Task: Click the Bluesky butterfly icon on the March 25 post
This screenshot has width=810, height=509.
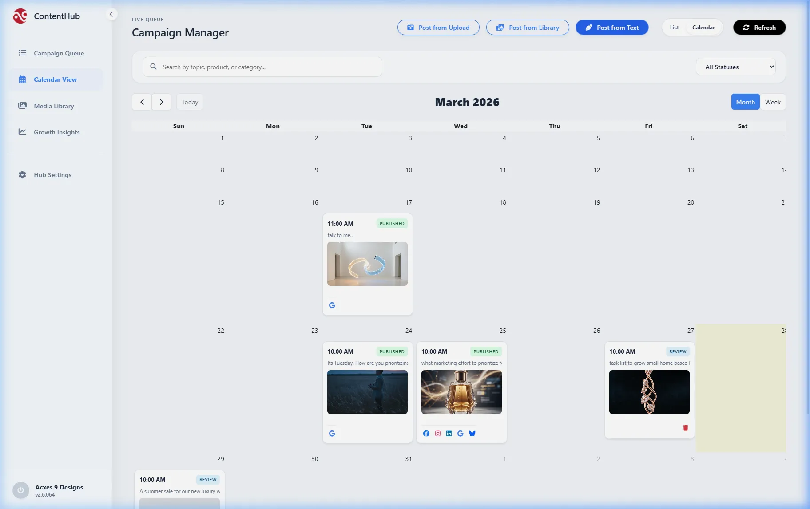Action: point(472,434)
